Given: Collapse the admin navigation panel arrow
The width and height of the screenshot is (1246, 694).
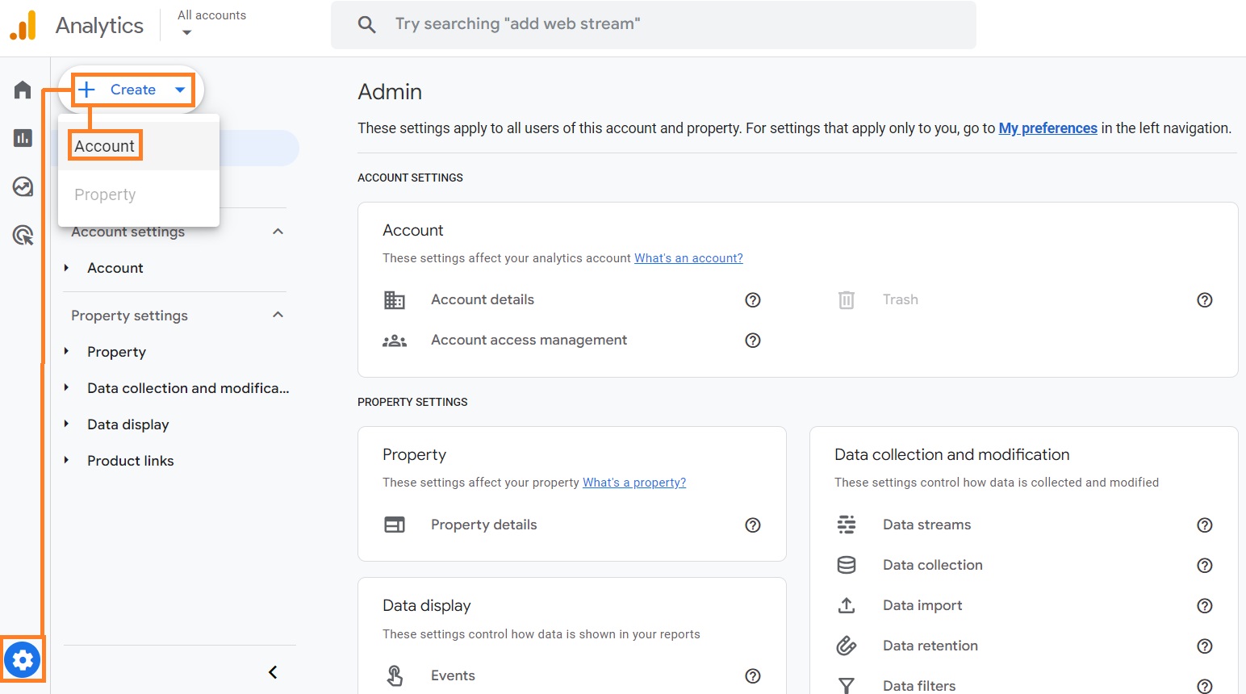Looking at the screenshot, I should pyautogui.click(x=273, y=672).
